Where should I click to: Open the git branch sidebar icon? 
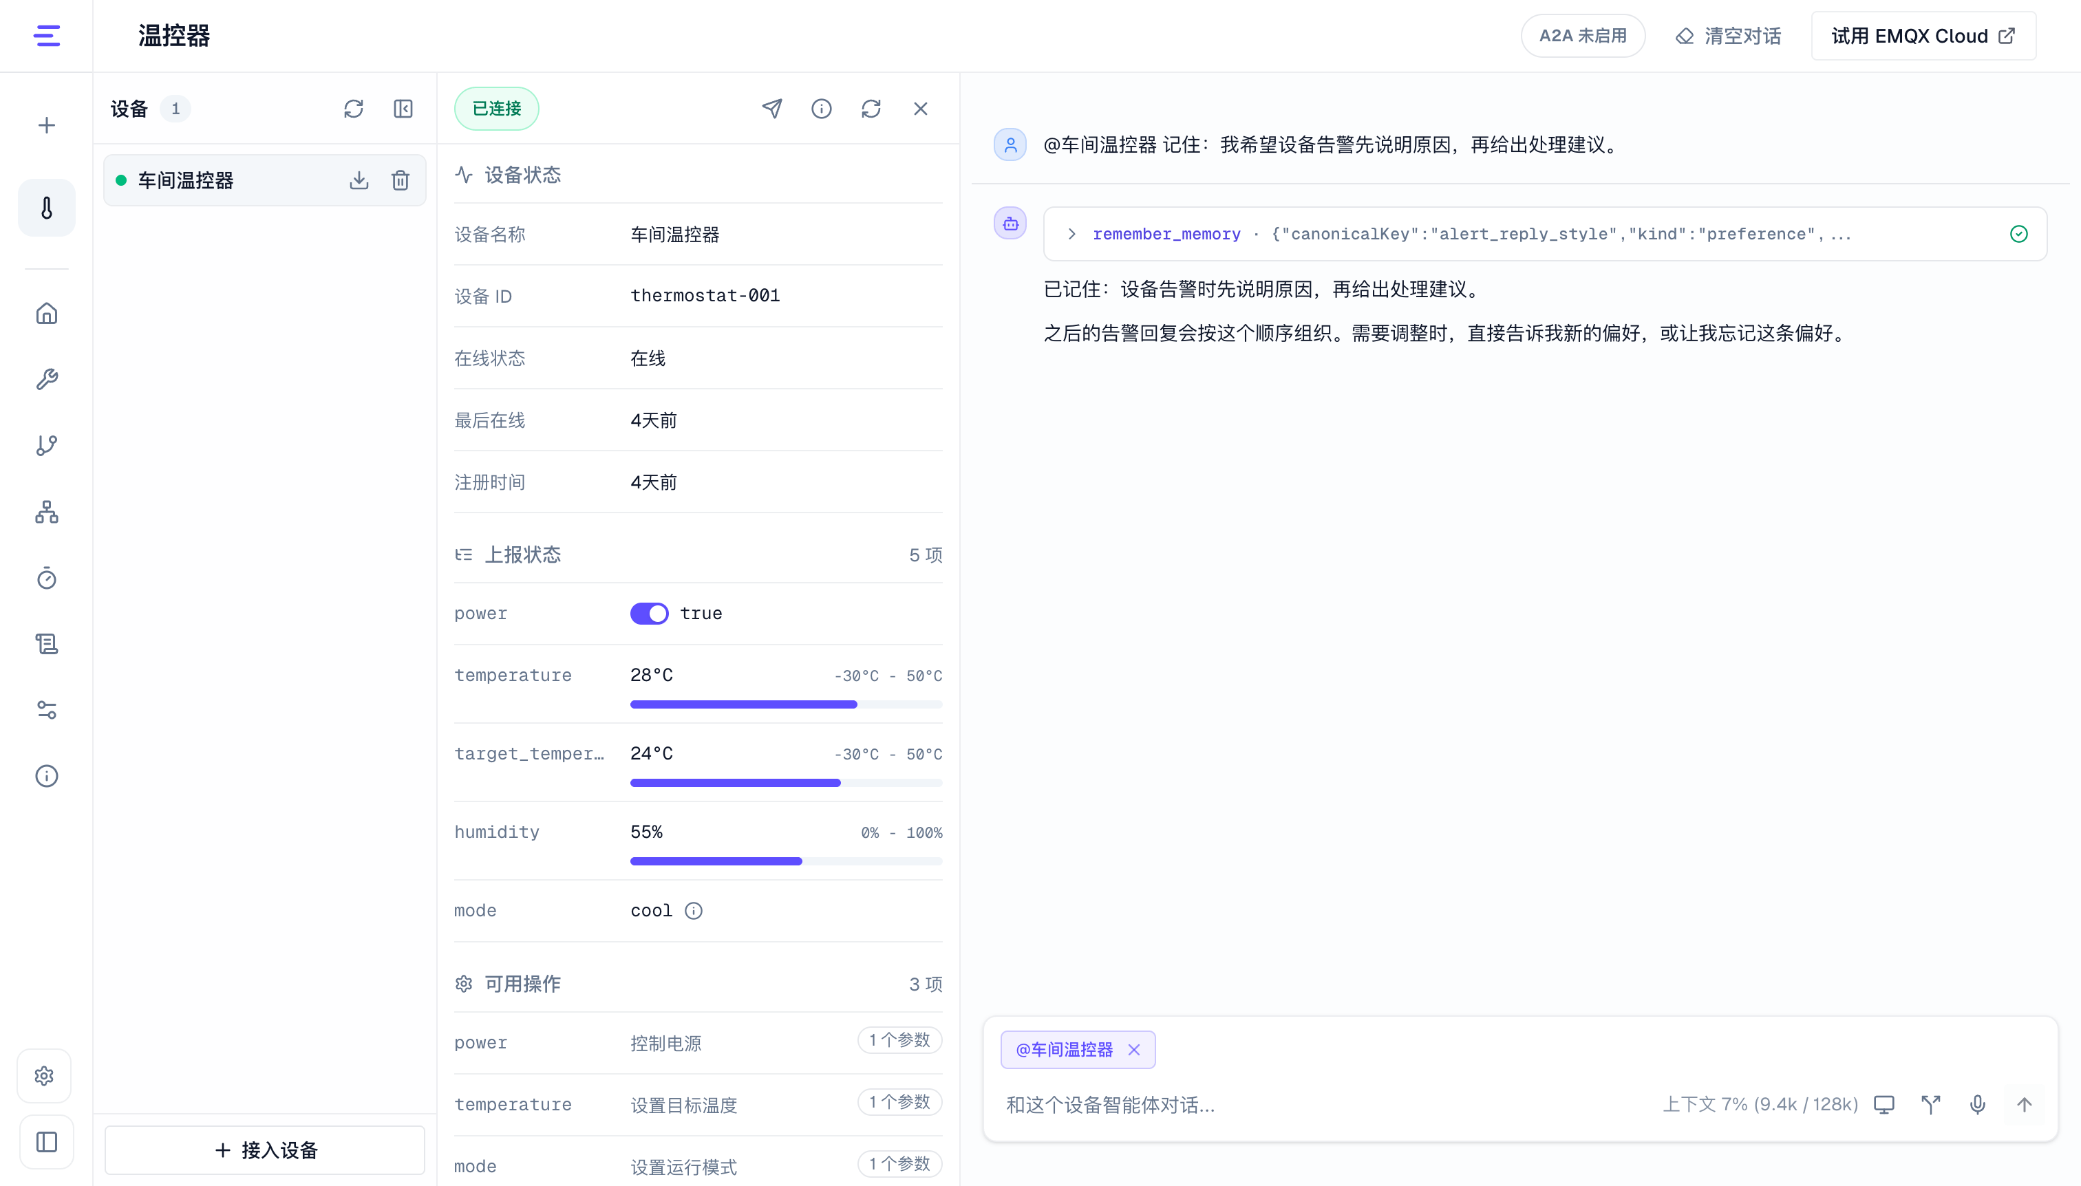[x=46, y=446]
